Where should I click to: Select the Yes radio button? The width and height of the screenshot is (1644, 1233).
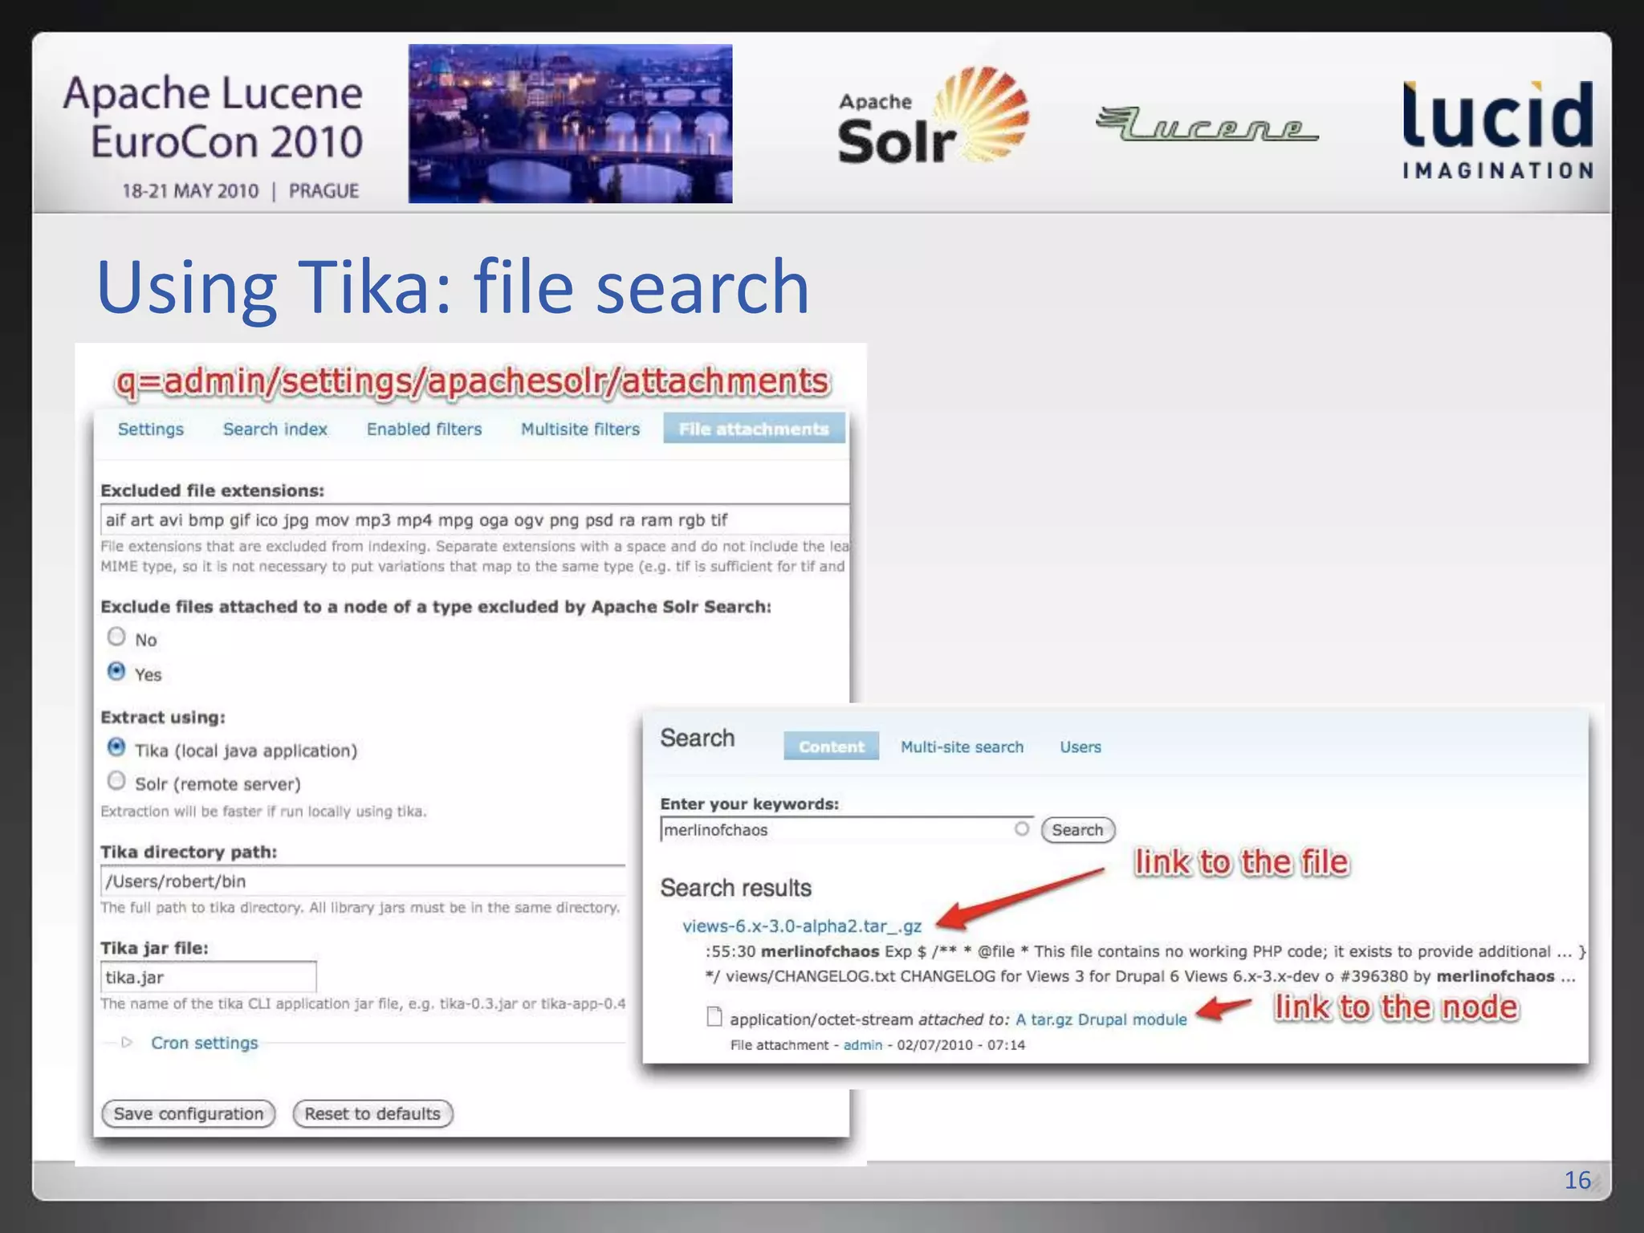click(x=116, y=671)
